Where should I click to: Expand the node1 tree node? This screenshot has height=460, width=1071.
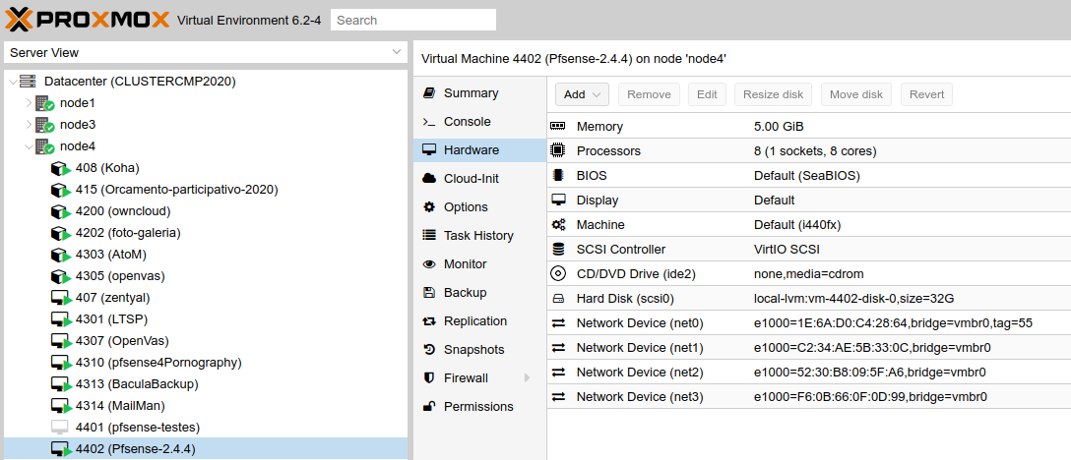point(29,103)
